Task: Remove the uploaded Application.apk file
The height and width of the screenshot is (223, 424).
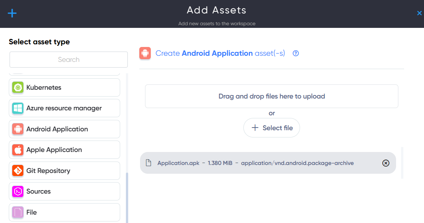Action: 386,163
